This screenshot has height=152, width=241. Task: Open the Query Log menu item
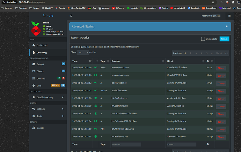pos(48,52)
